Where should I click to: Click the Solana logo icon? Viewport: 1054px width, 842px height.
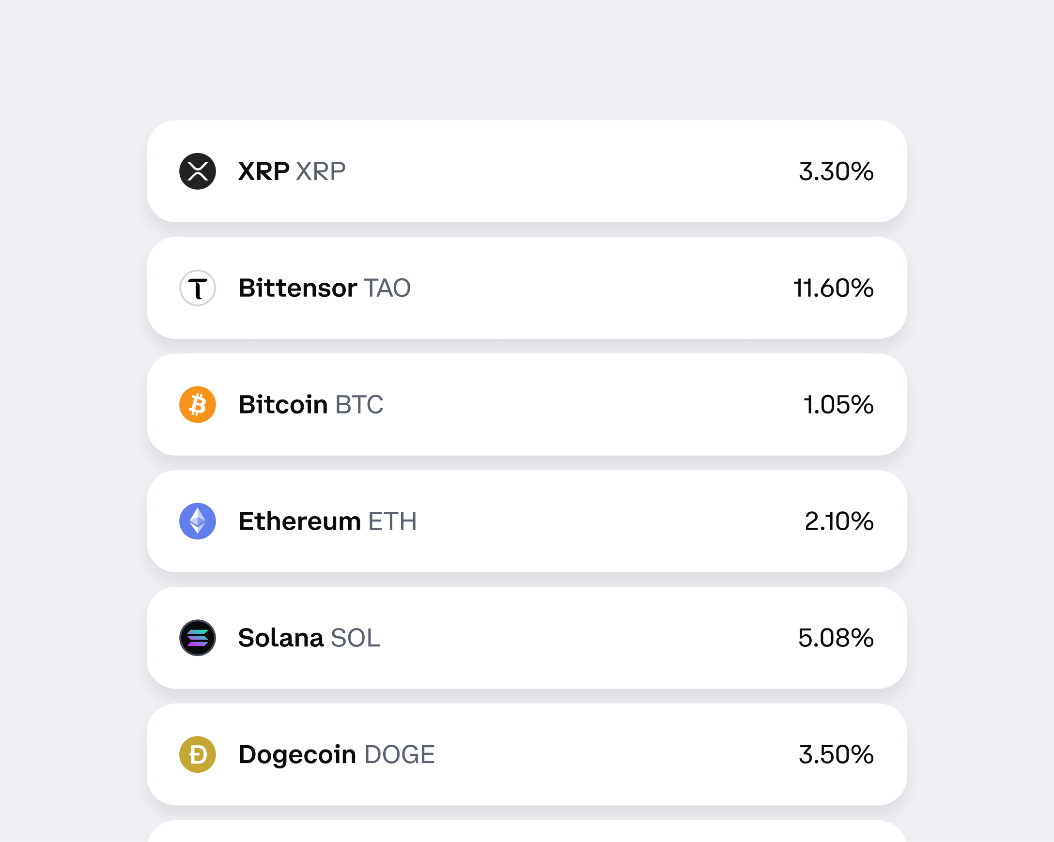(x=198, y=638)
